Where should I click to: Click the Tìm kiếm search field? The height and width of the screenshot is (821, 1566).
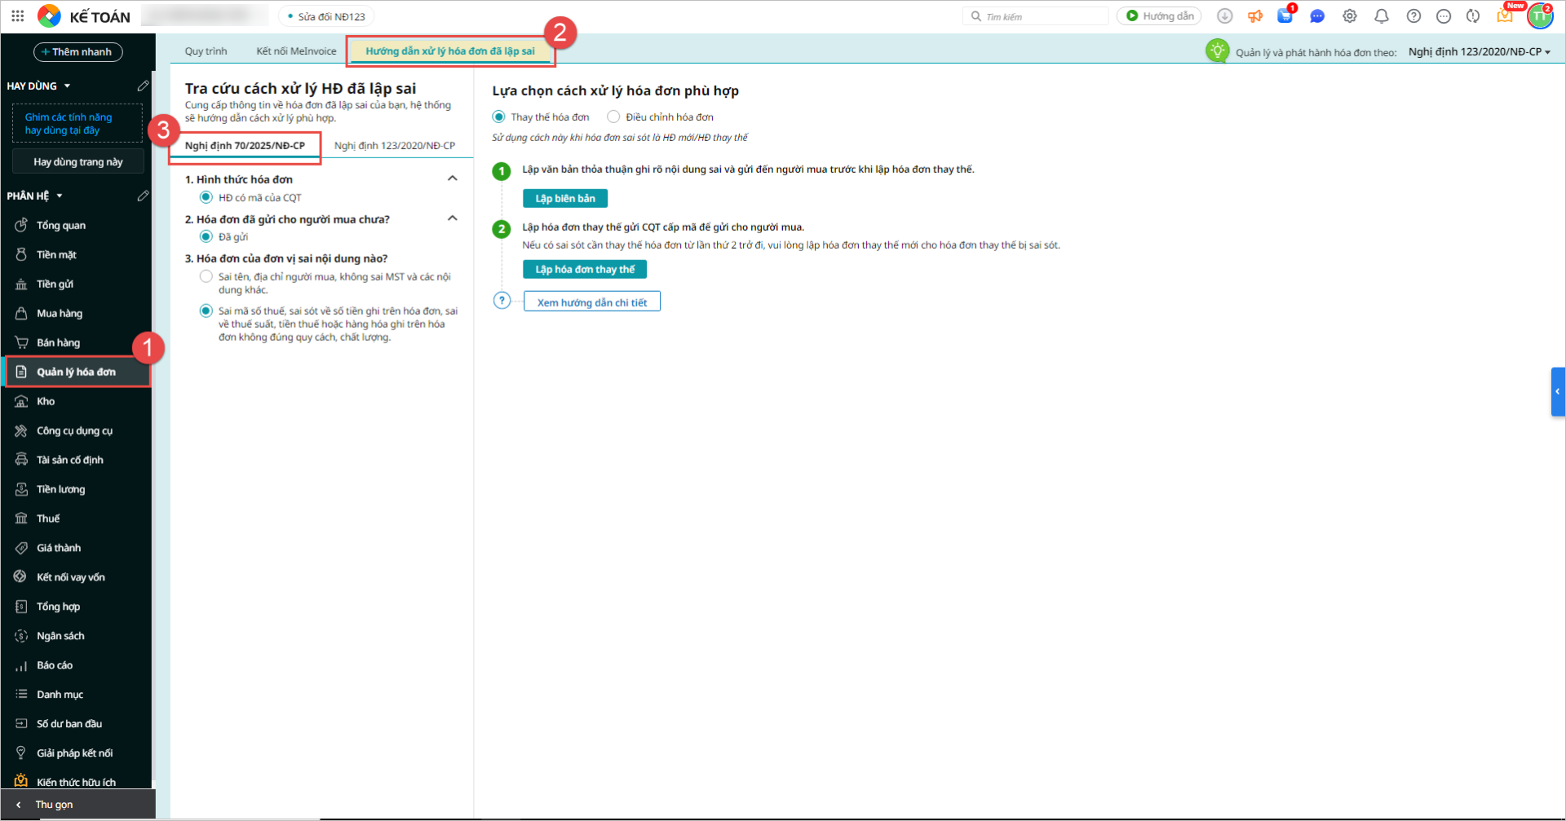coord(1039,16)
